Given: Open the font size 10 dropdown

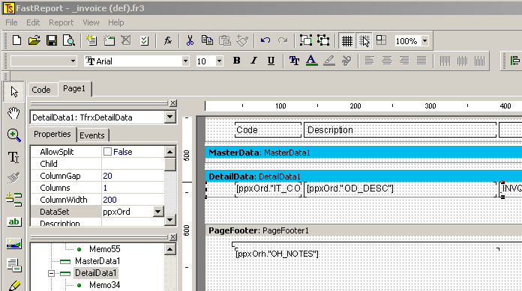Looking at the screenshot, I should [219, 61].
